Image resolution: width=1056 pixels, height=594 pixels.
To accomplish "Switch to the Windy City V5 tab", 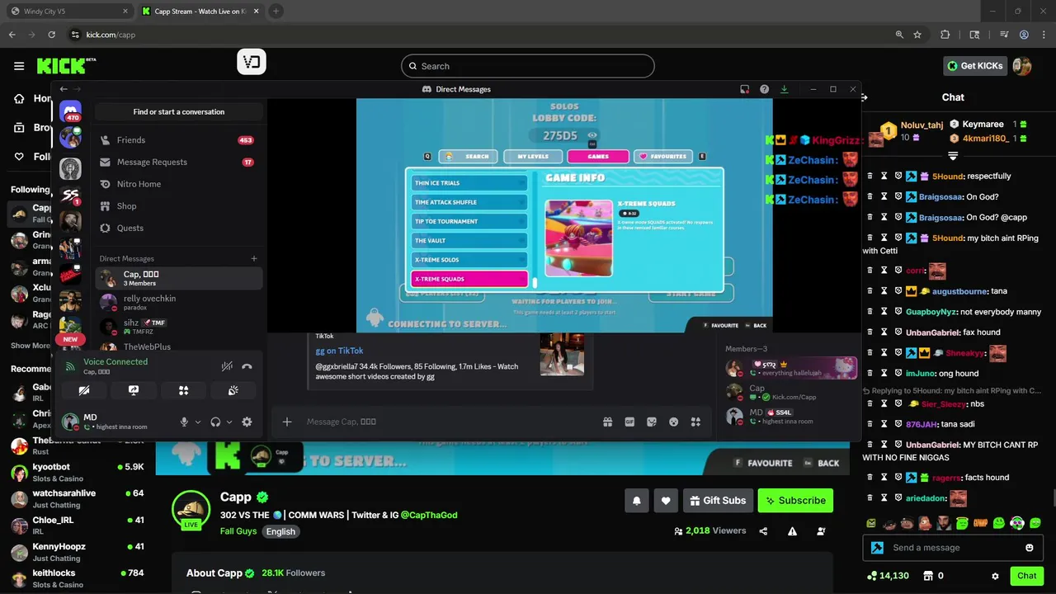I will point(69,12).
